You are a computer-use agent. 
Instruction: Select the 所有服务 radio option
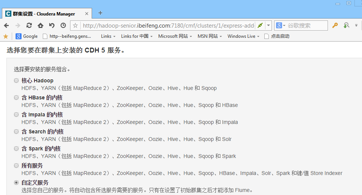pyautogui.click(x=16, y=166)
